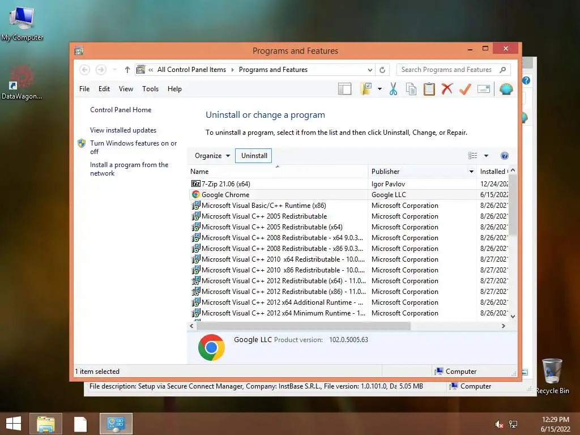Click the horizontal scrollbar right arrow
580x435 pixels.
coord(503,326)
